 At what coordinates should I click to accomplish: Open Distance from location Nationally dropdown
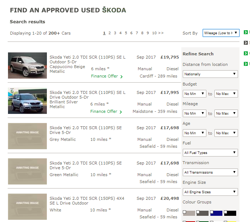pyautogui.click(x=210, y=74)
